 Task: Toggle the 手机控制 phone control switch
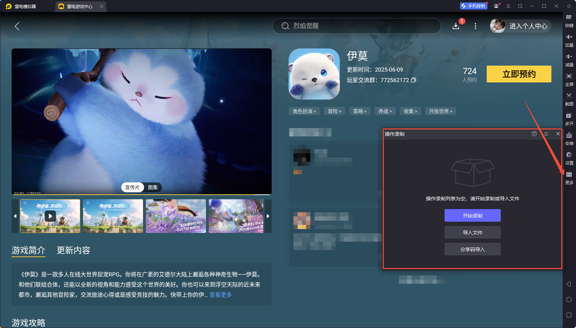tap(473, 6)
